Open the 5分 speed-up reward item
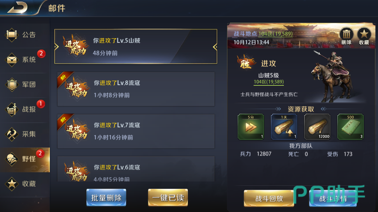The image size is (378, 212). coord(251,127)
